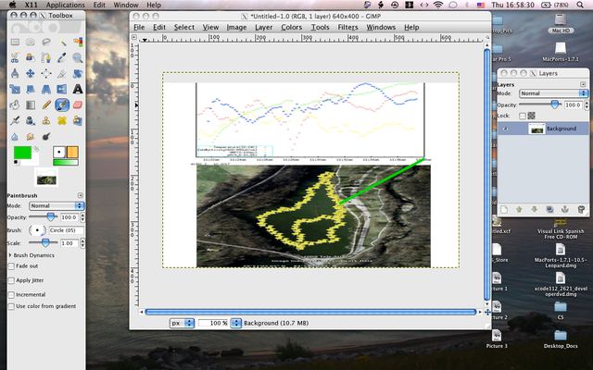Select the Paths tool
The image size is (593, 370).
coord(46,57)
